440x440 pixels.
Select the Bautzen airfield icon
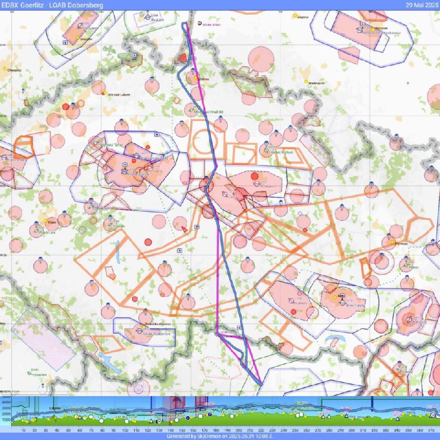pyautogui.click(x=148, y=18)
